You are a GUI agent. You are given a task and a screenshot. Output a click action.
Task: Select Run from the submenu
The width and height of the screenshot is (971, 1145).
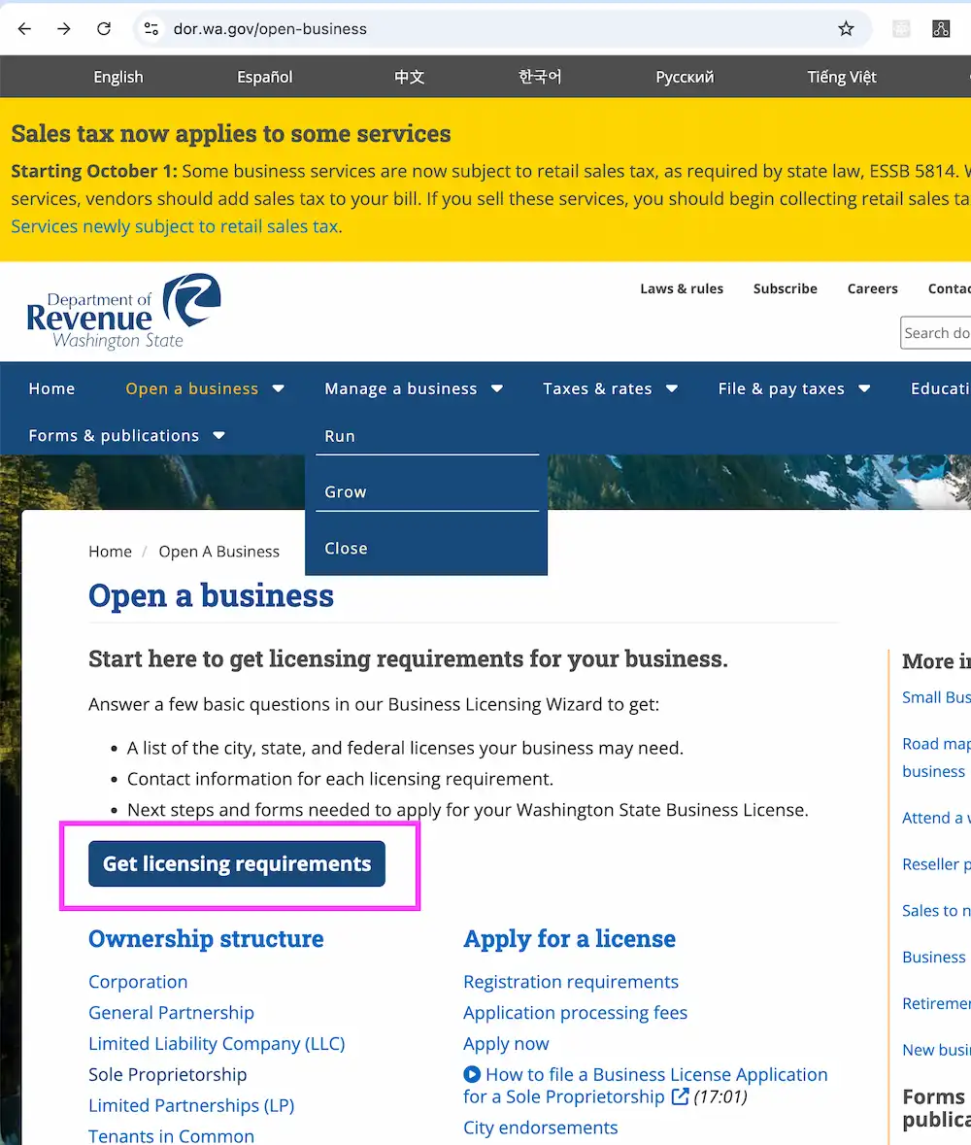(340, 436)
